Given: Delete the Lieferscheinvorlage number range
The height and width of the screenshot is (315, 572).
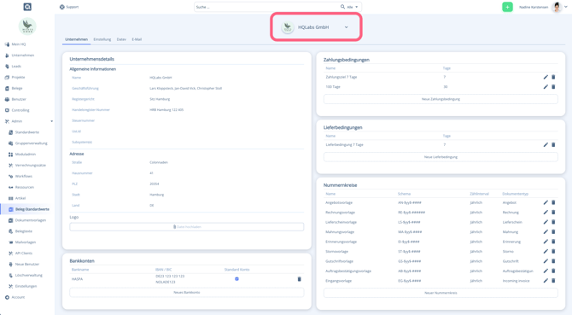Looking at the screenshot, I should click(x=553, y=222).
